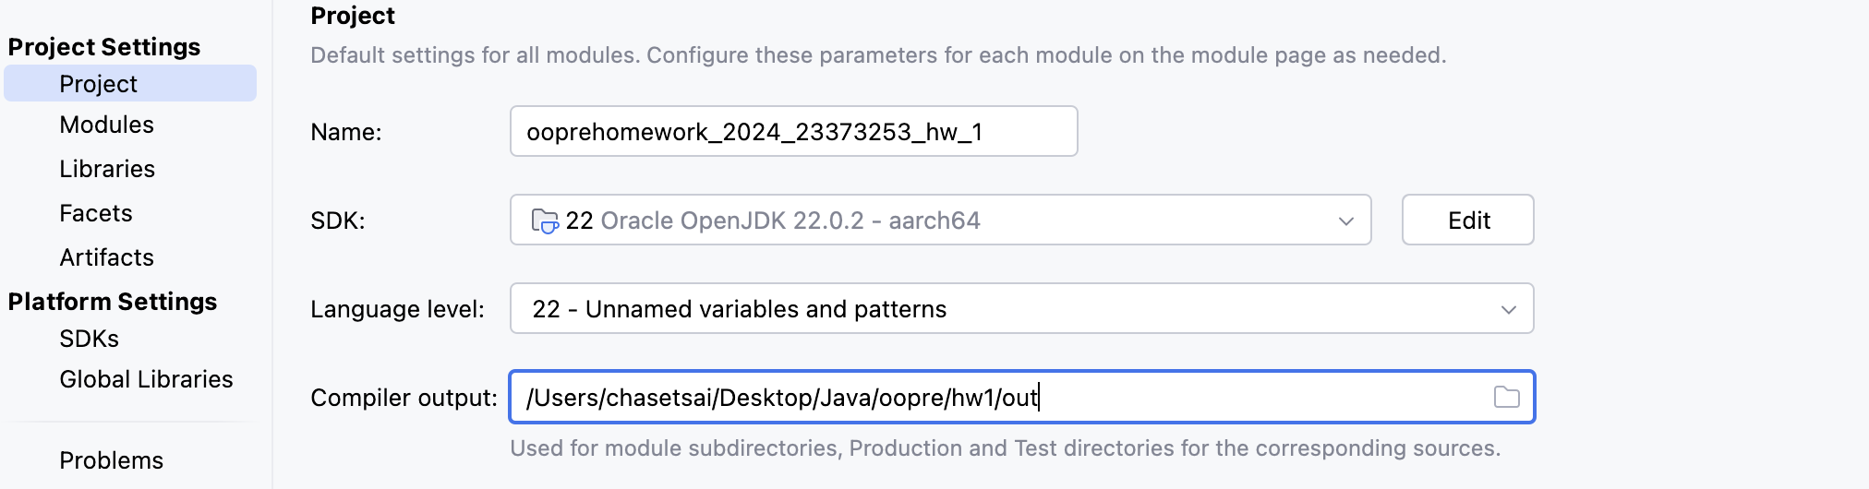Open Global Libraries under Platform Settings

click(146, 379)
